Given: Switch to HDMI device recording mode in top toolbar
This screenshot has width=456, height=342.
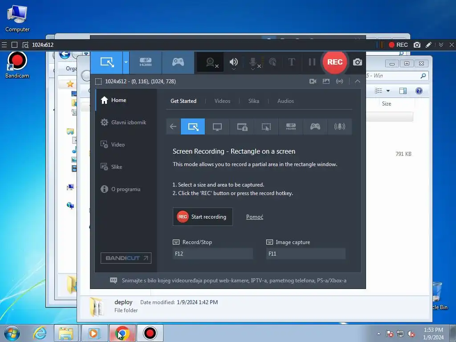Looking at the screenshot, I should pos(146,62).
